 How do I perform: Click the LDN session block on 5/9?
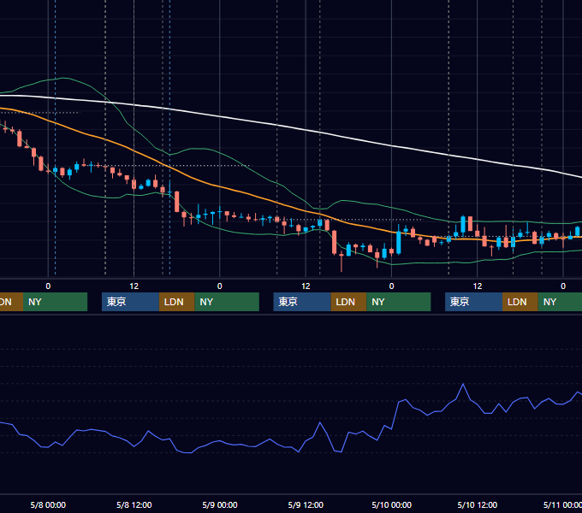pos(348,302)
